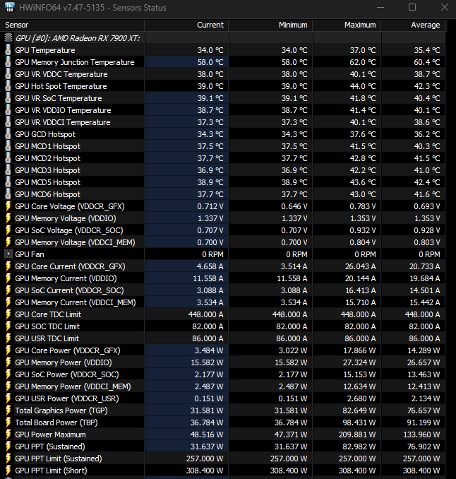Image resolution: width=456 pixels, height=479 pixels.
Task: Click the Average column header
Action: coord(413,25)
